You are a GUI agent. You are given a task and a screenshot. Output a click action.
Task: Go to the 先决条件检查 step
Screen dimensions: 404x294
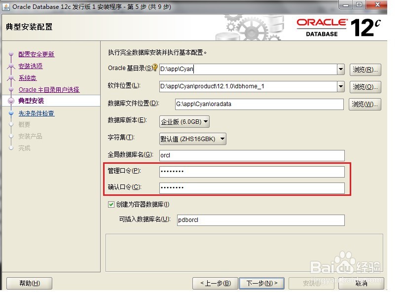37,113
